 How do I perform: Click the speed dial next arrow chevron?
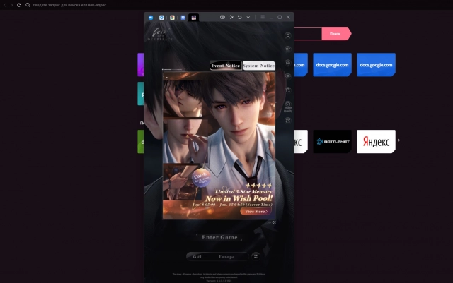(x=399, y=140)
